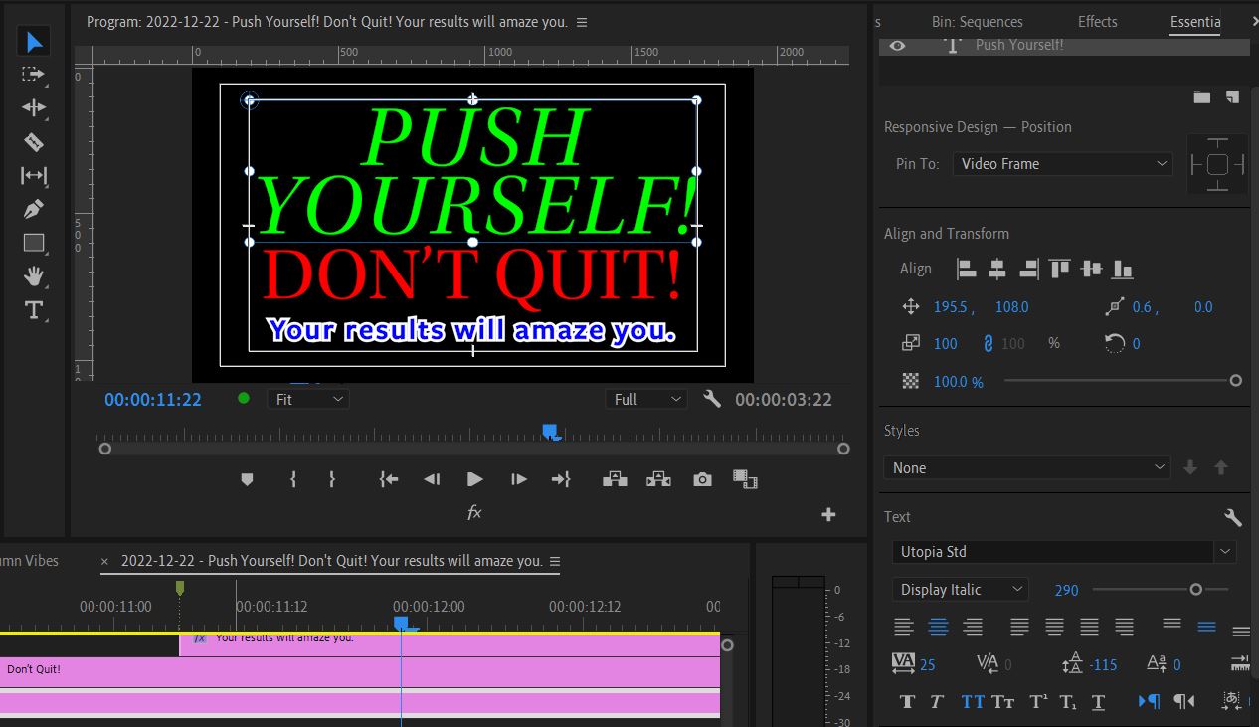The width and height of the screenshot is (1259, 727).
Task: Select the Push Yourself! text layer
Action: 1019,45
